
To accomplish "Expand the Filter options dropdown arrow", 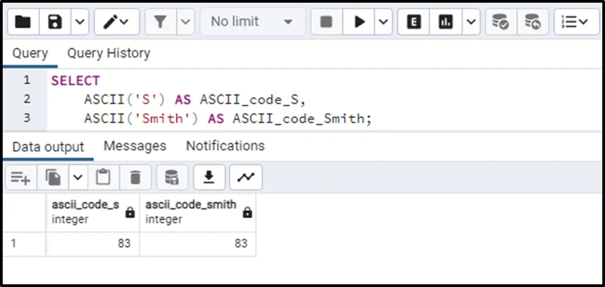I will (x=185, y=22).
